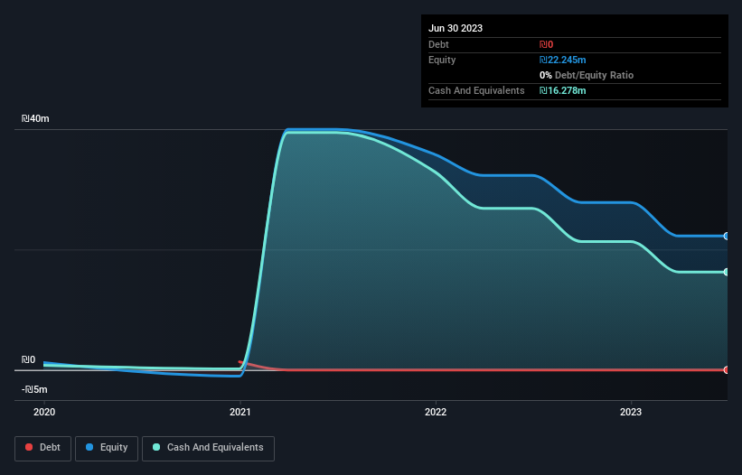Click Cash And Equivalents label in tooltip
The height and width of the screenshot is (475, 742).
click(476, 90)
